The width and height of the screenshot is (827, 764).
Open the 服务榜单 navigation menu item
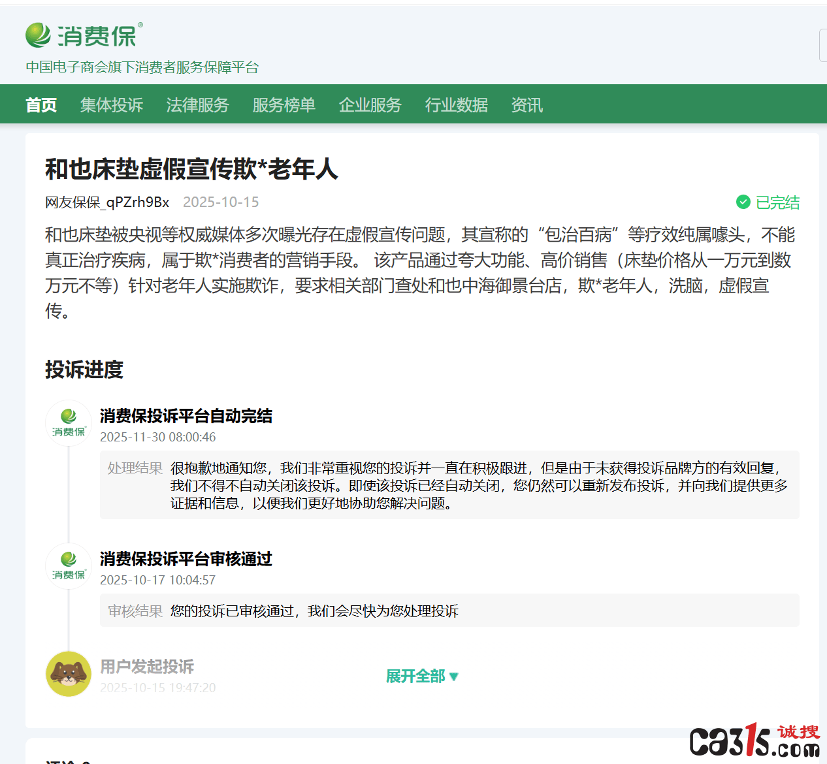click(x=284, y=105)
